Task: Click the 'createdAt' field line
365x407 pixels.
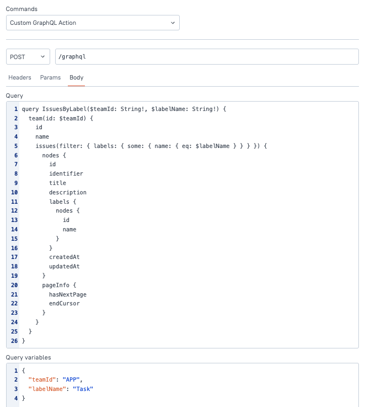Action: (65, 257)
